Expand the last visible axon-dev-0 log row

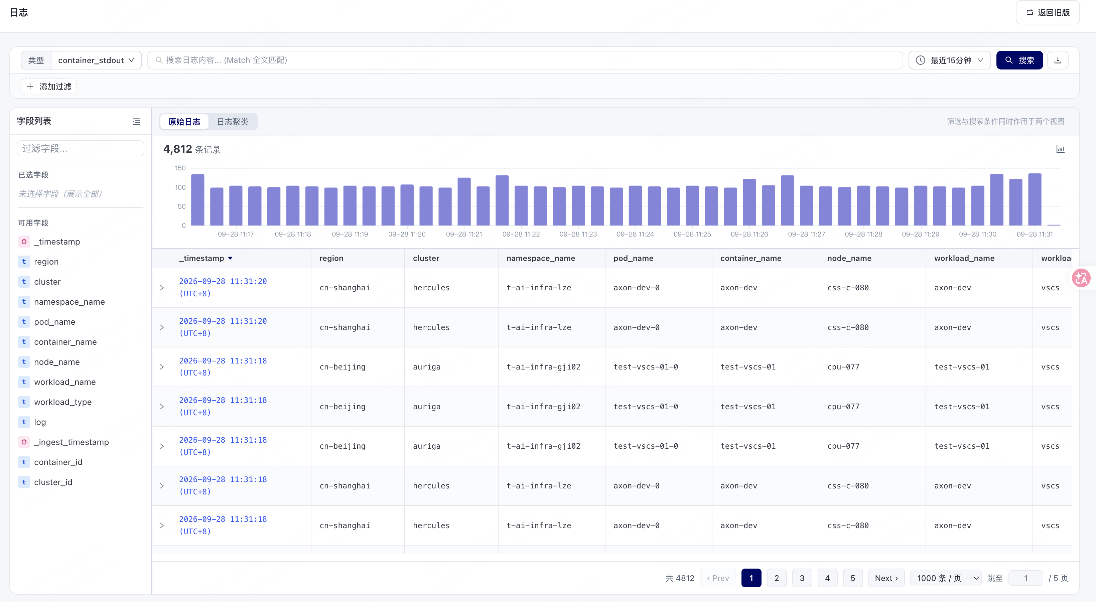click(162, 525)
